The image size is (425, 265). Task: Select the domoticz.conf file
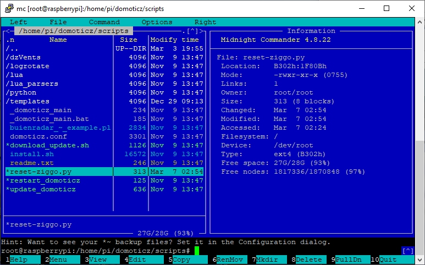tap(104, 136)
